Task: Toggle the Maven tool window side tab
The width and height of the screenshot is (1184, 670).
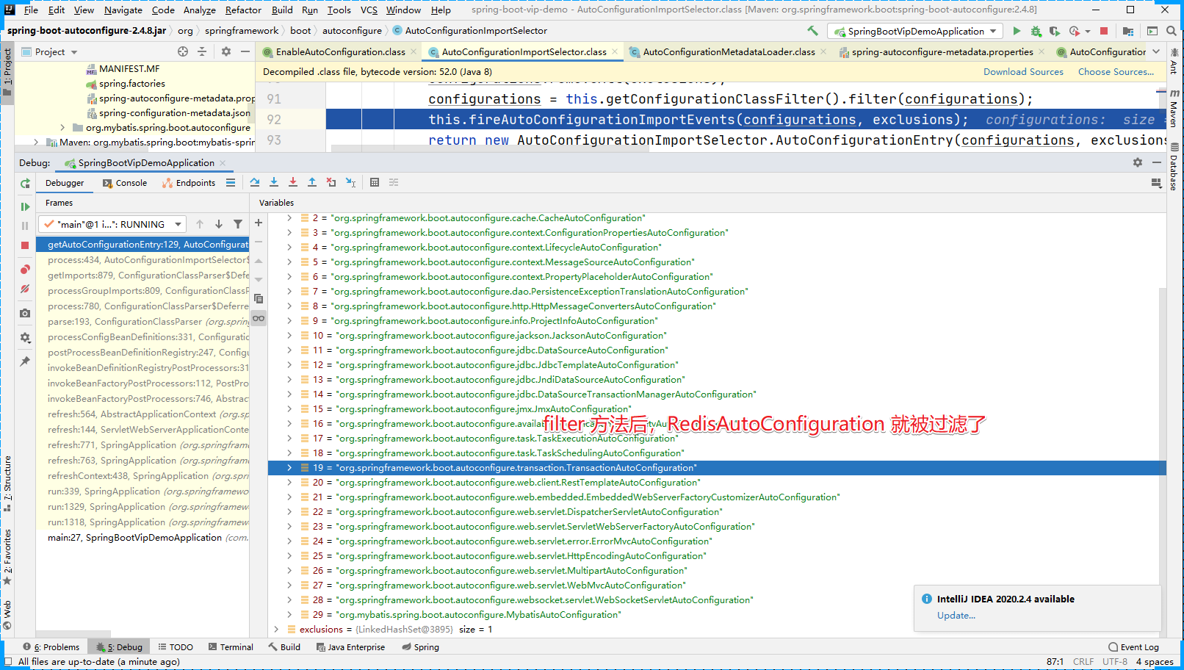Action: click(1174, 108)
